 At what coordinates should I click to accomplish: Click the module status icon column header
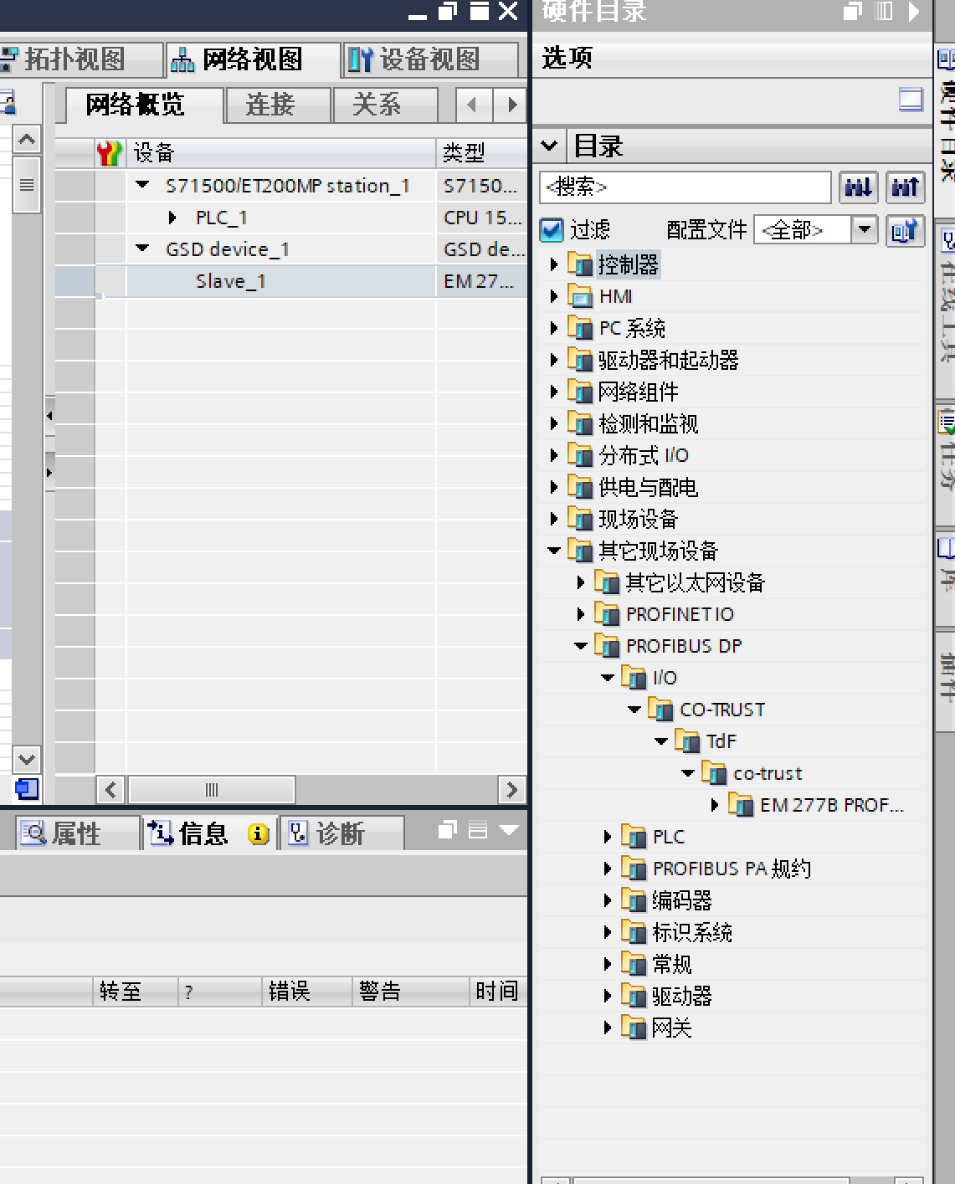pyautogui.click(x=110, y=152)
